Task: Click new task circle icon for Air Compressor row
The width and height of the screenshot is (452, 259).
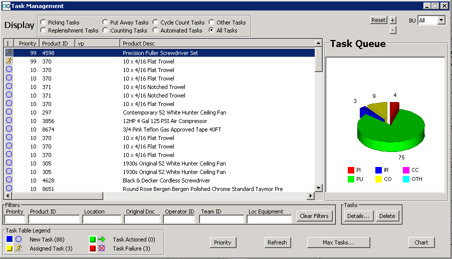Action: pos(9,120)
